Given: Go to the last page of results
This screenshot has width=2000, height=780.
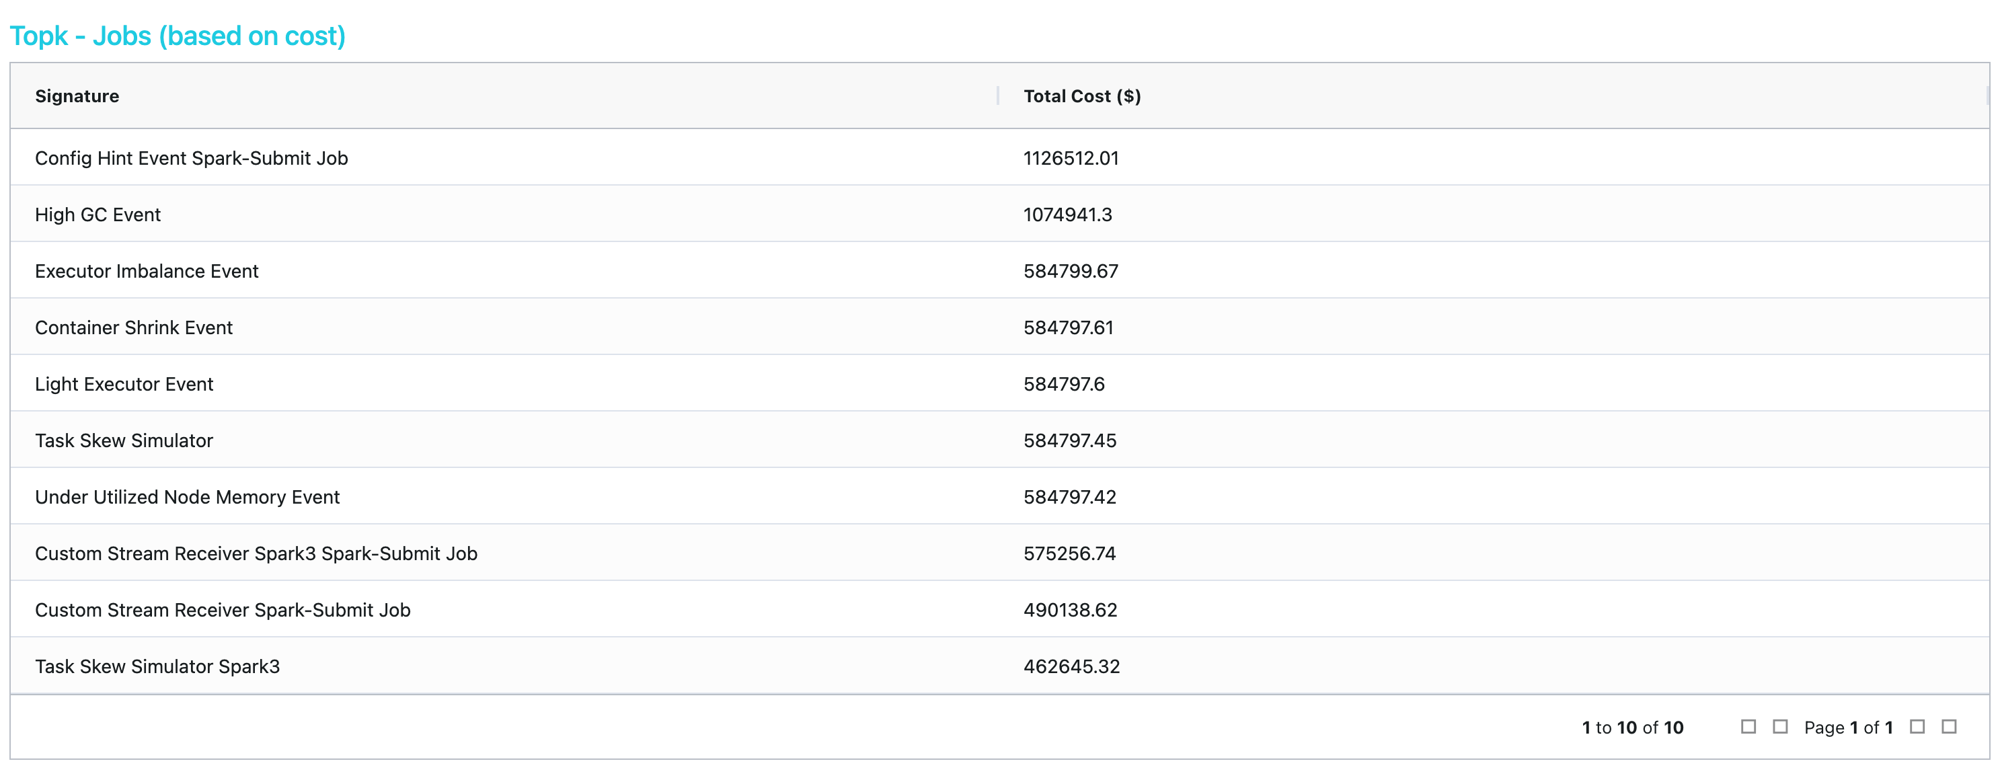Looking at the screenshot, I should tap(1949, 726).
